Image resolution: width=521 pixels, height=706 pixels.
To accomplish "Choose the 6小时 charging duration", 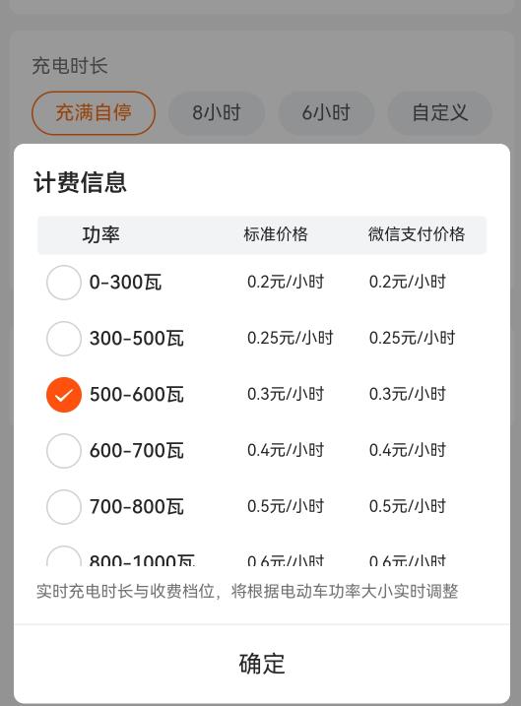I will (x=326, y=112).
